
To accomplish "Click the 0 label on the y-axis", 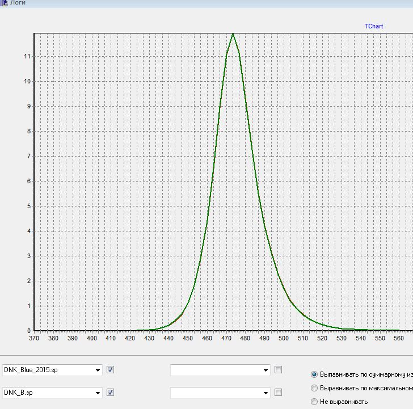I will pyautogui.click(x=29, y=331).
